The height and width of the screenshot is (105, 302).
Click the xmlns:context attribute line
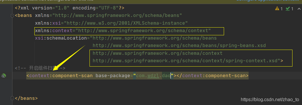pyautogui.click(x=123, y=31)
